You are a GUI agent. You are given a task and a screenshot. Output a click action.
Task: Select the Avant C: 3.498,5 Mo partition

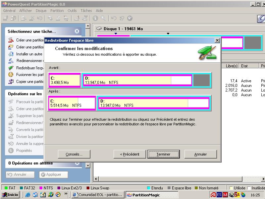coord(64,80)
